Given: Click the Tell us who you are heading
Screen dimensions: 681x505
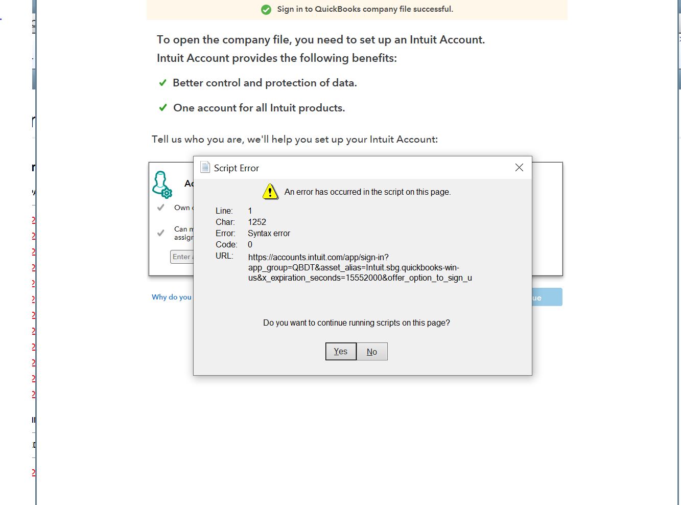Looking at the screenshot, I should click(x=295, y=140).
